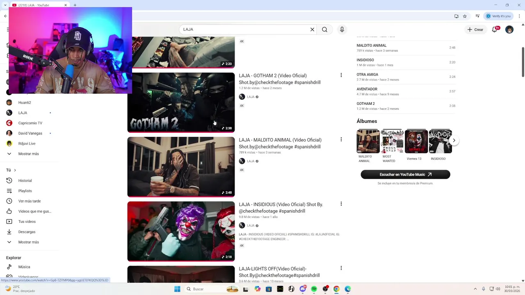Close the LAJA - YouTube tab

point(66,5)
